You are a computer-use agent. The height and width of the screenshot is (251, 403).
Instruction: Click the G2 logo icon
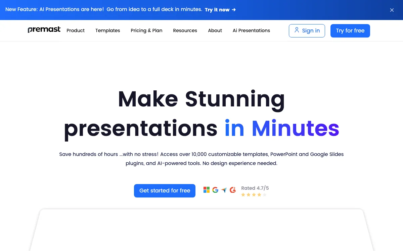pos(233,190)
